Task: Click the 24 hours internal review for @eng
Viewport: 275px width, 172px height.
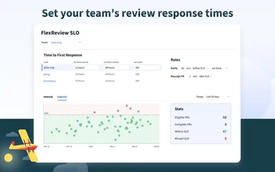Action: coord(80,74)
